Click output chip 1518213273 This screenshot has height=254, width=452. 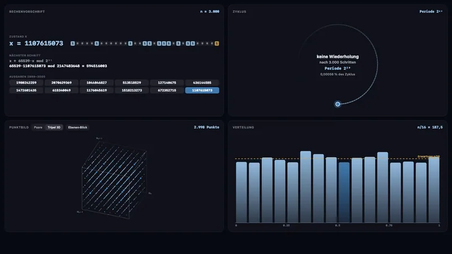tap(132, 90)
